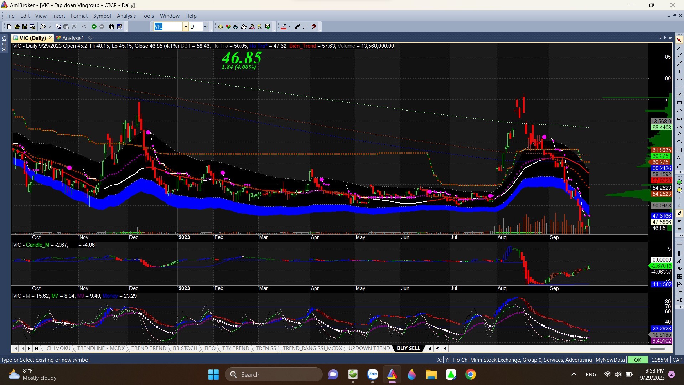Click the glasses Explore icon

click(236, 26)
